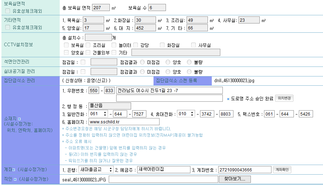
Task: Open the 일반전화 area code dropdown
Action: coord(98,114)
